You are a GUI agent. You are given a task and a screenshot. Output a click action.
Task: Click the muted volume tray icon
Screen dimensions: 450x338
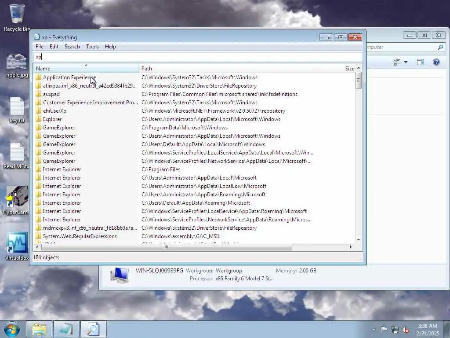pos(406,330)
